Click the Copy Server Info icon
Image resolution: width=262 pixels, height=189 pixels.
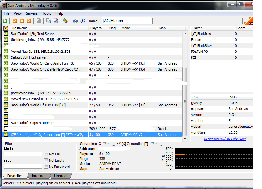click(x=49, y=21)
